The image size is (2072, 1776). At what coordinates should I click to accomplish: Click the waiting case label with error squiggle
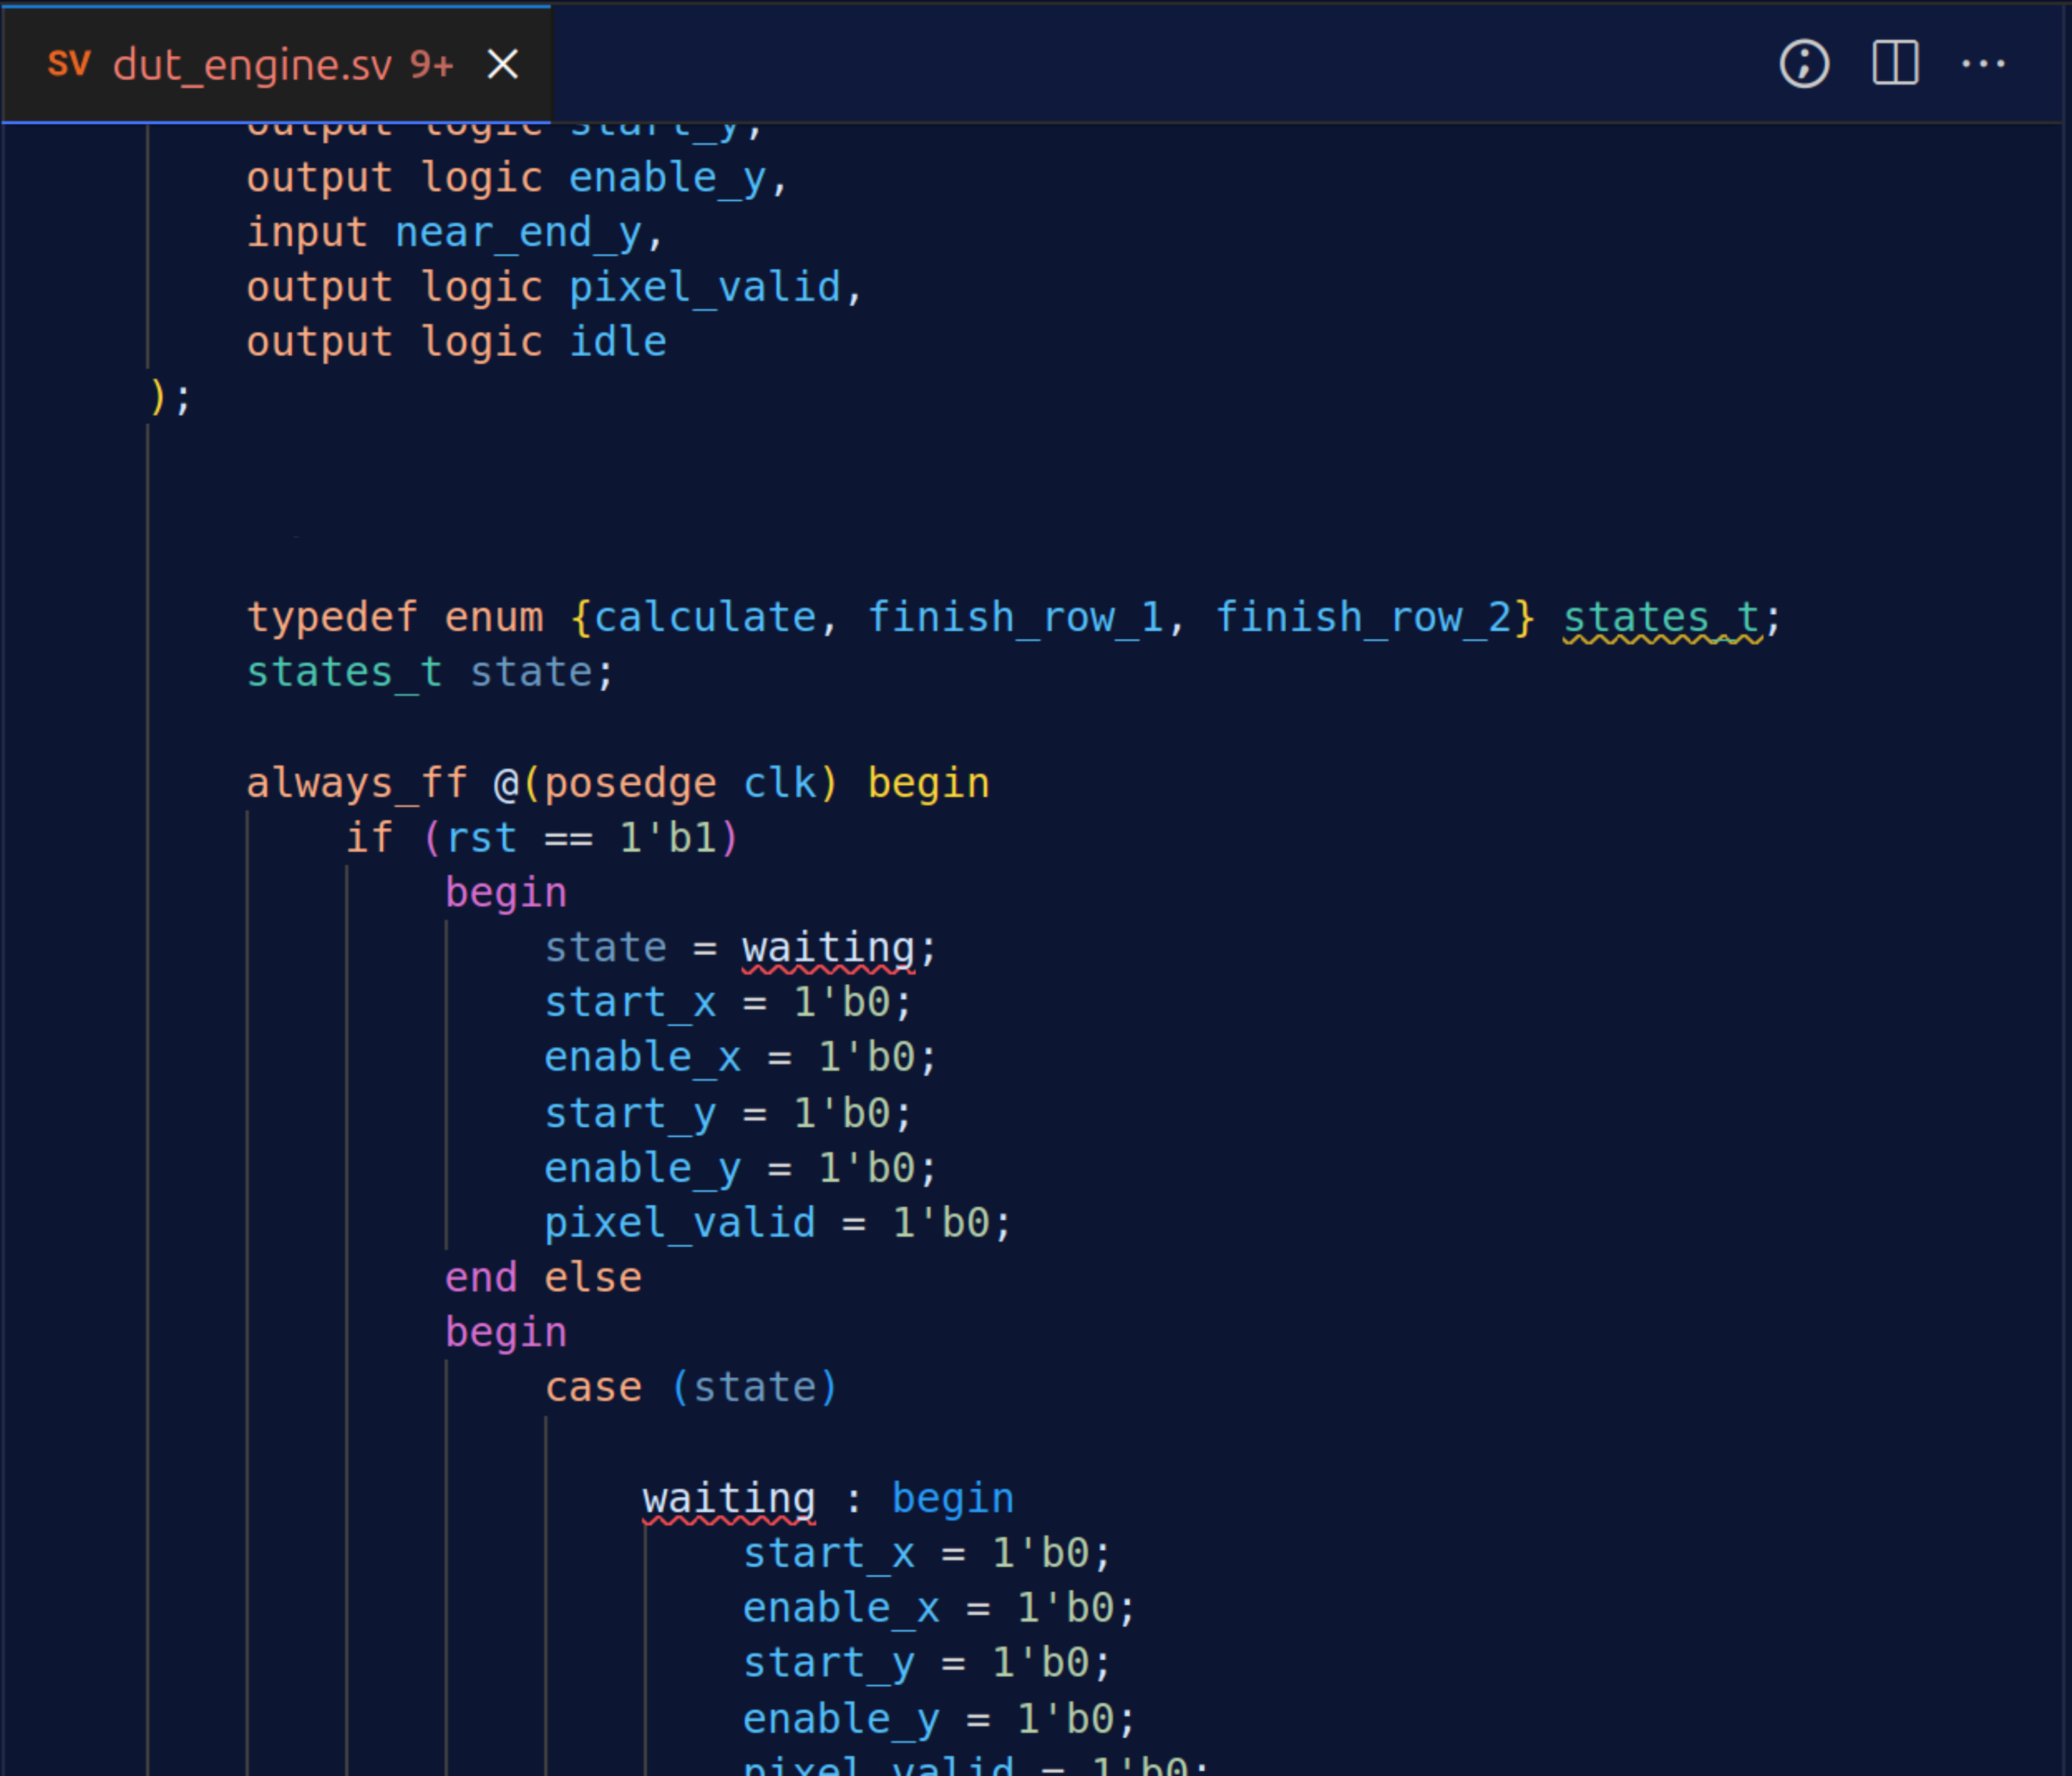tap(728, 1499)
